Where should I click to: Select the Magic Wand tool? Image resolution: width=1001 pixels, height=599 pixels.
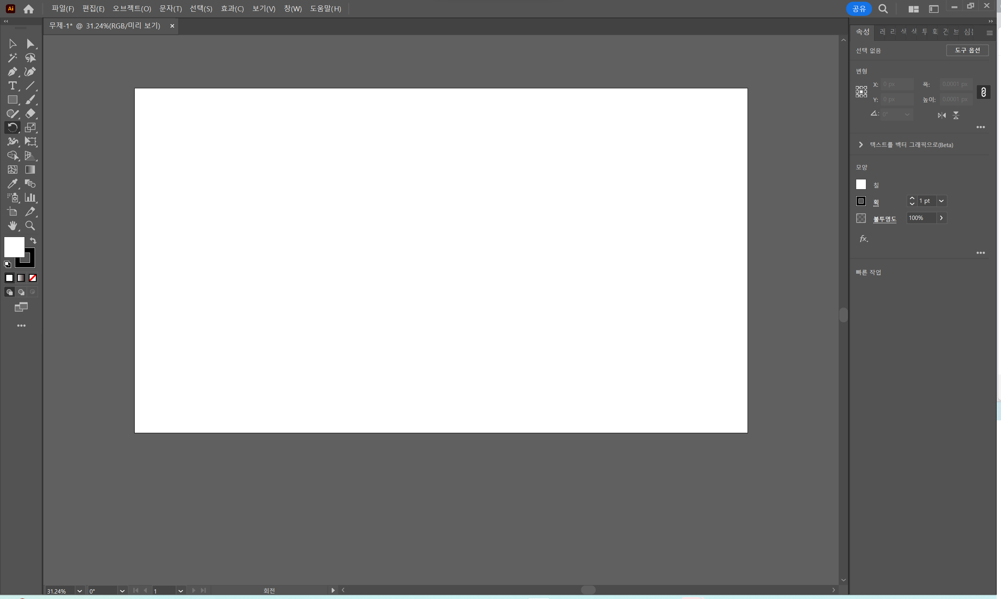click(12, 58)
